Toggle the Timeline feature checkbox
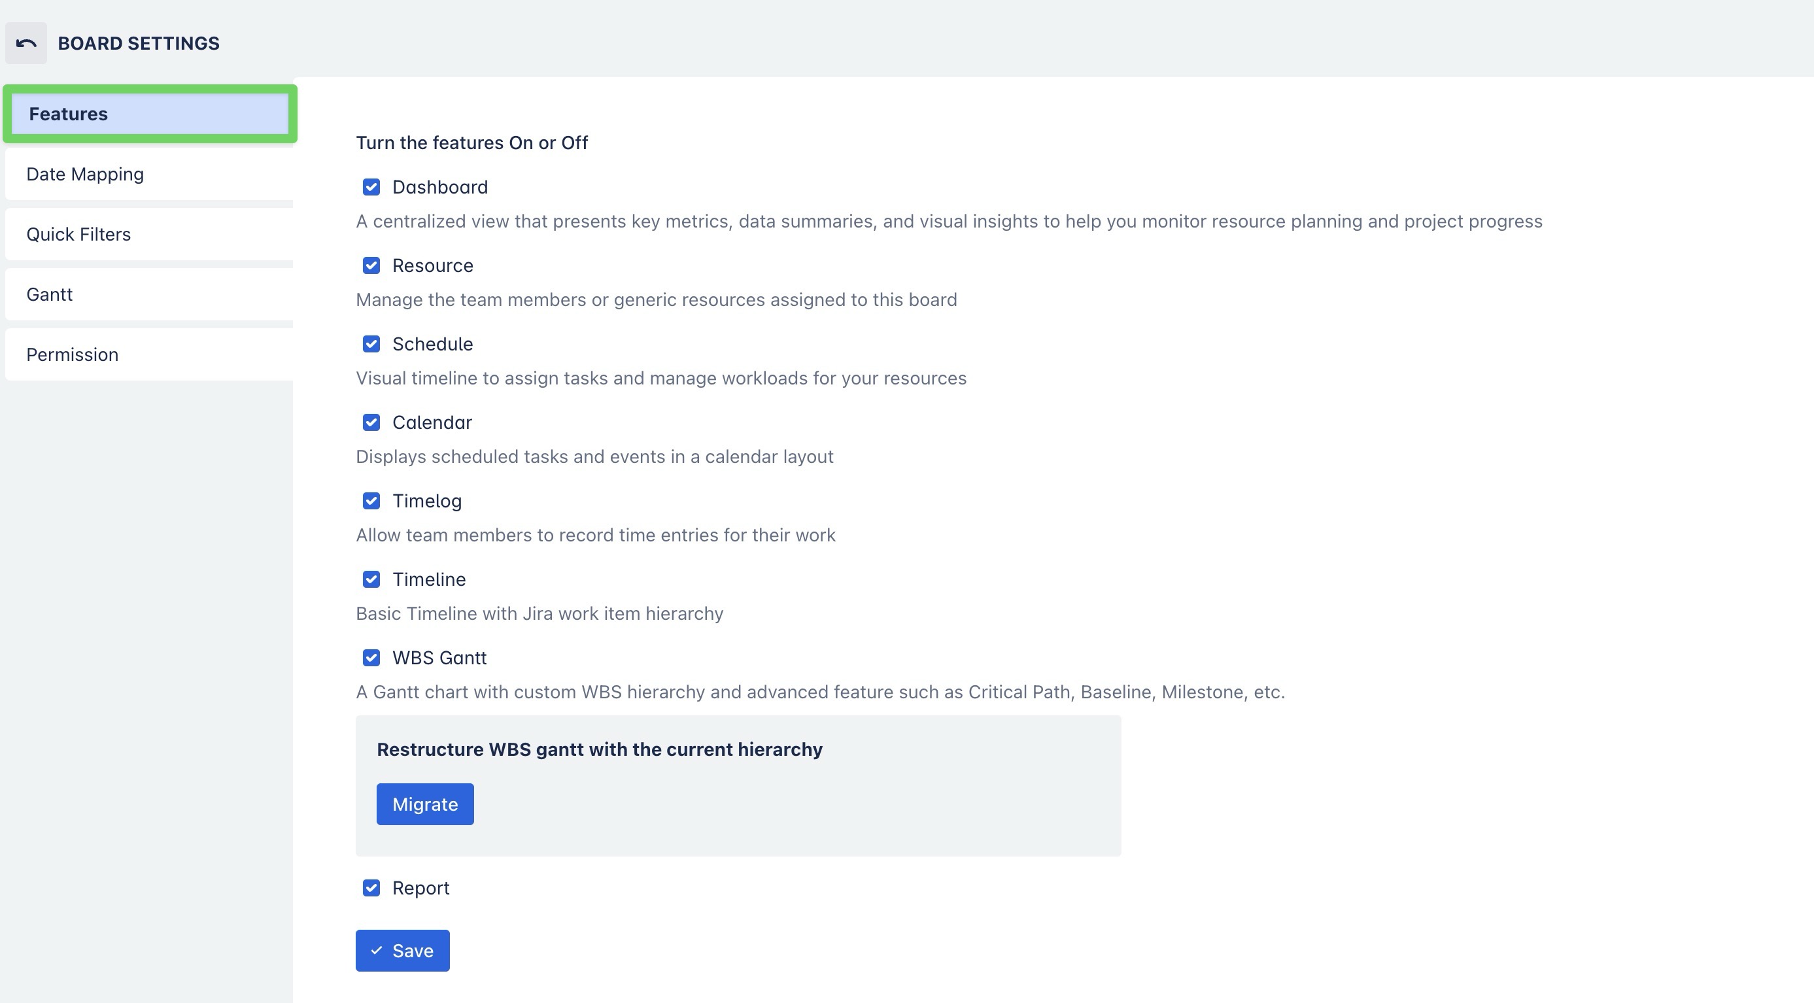Screen dimensions: 1814x1003 tap(371, 580)
